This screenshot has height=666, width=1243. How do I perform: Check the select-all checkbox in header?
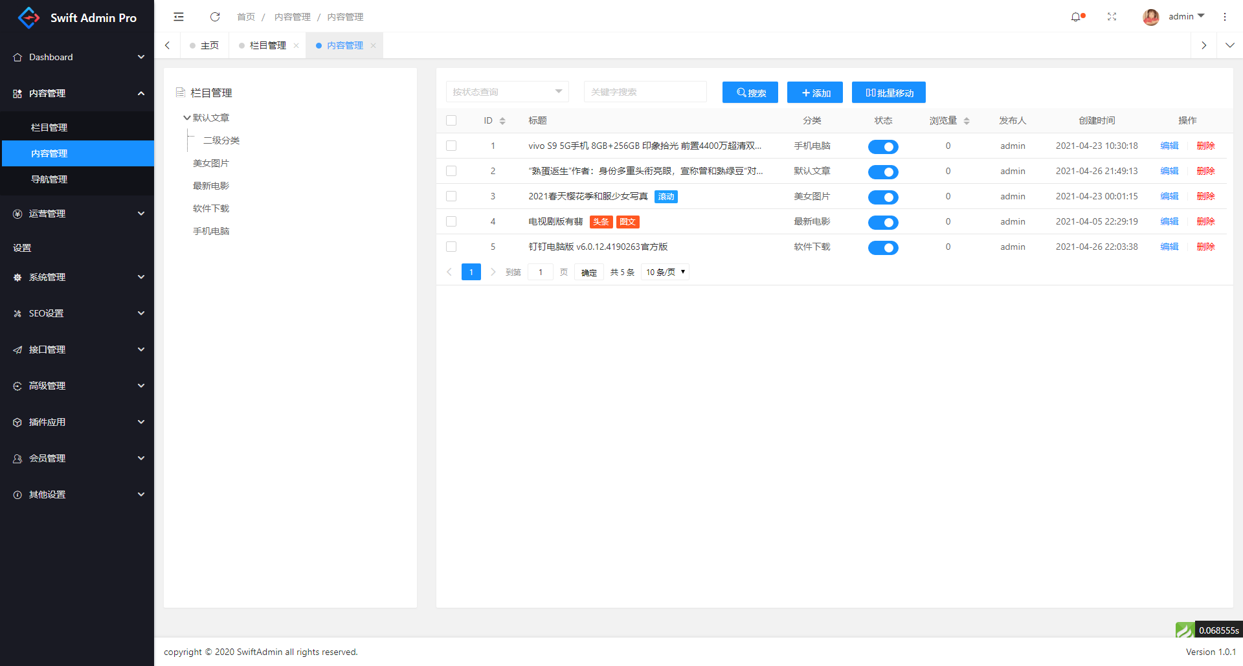pos(451,120)
